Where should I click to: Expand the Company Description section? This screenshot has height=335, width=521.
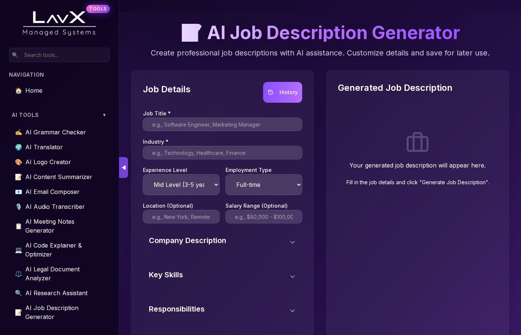pos(222,241)
